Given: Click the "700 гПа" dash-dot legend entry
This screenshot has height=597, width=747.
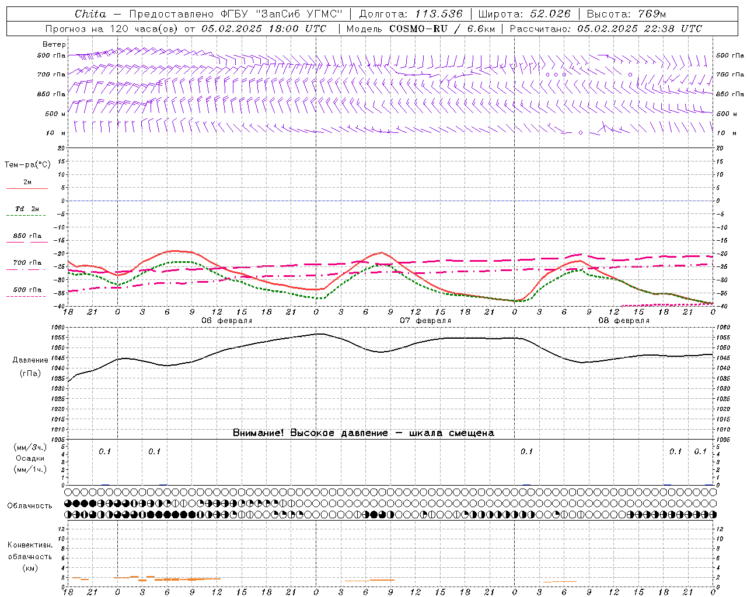Looking at the screenshot, I should pyautogui.click(x=27, y=263).
